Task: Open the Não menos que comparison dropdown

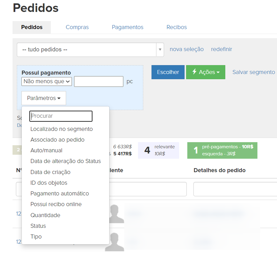Action: [47, 81]
